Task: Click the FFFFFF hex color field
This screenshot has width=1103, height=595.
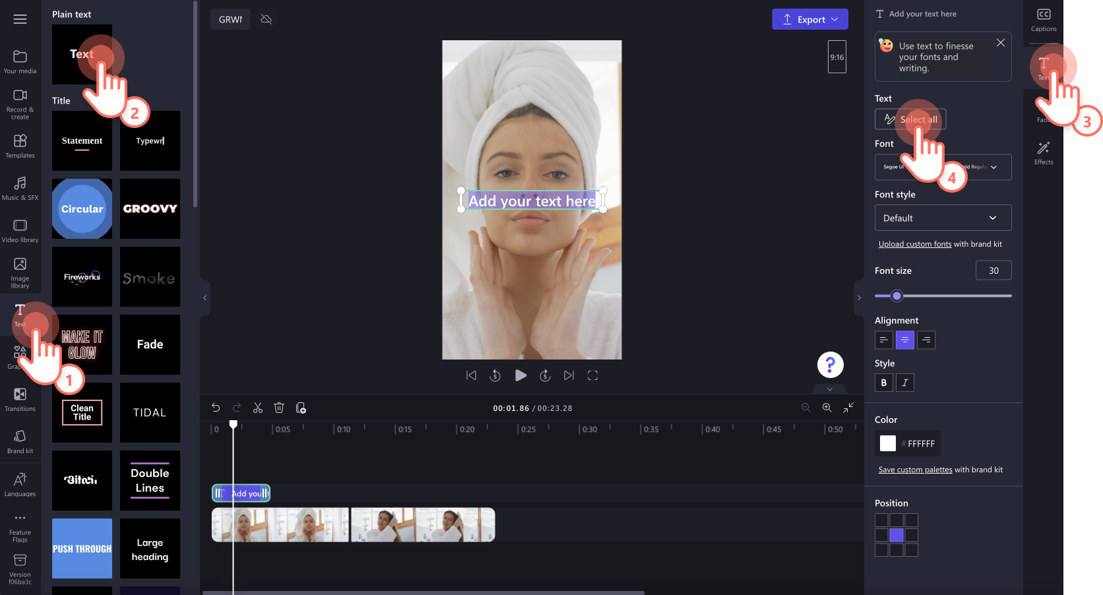Action: 920,444
